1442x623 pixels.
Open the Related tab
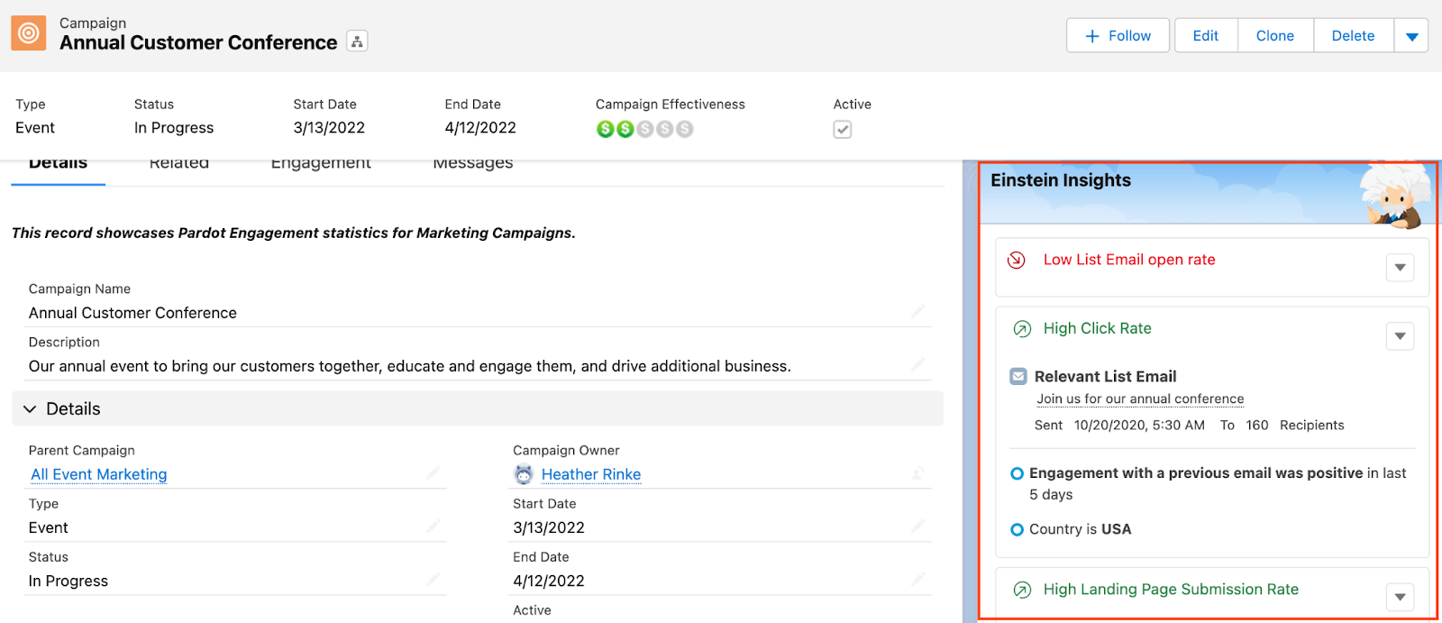[179, 165]
